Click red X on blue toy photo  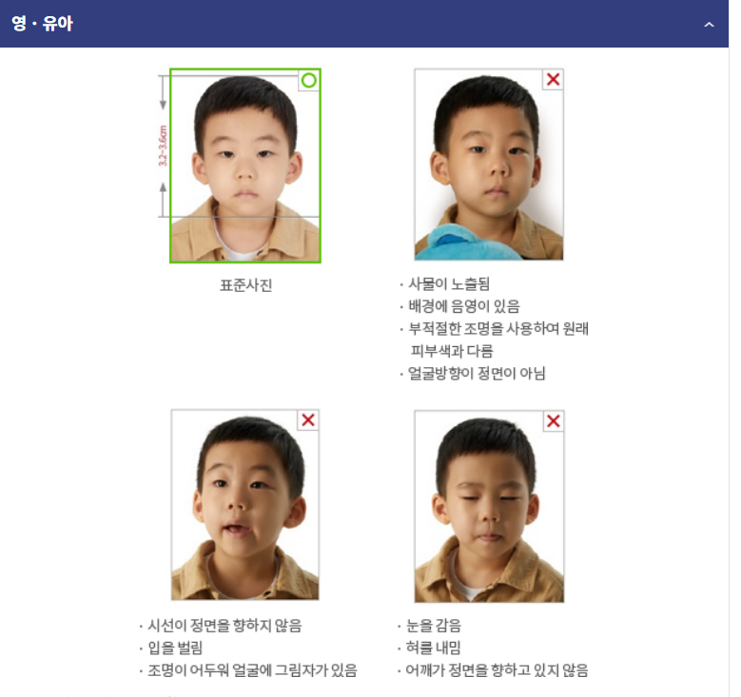(553, 79)
